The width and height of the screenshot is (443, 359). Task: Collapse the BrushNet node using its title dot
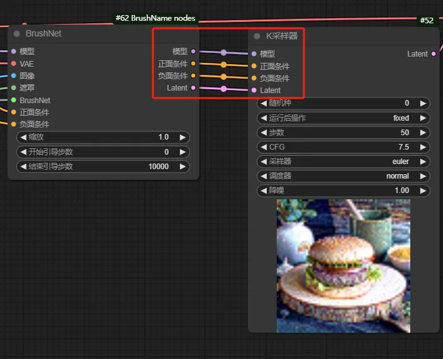[16, 33]
